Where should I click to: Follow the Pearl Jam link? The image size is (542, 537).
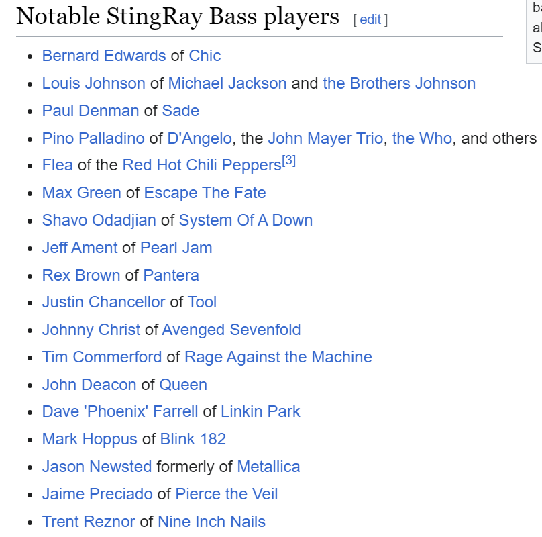pyautogui.click(x=176, y=248)
